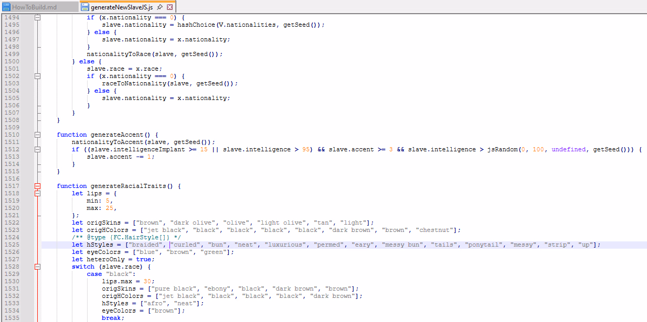Pin the generateNewSlaveJS.js tab

point(160,7)
